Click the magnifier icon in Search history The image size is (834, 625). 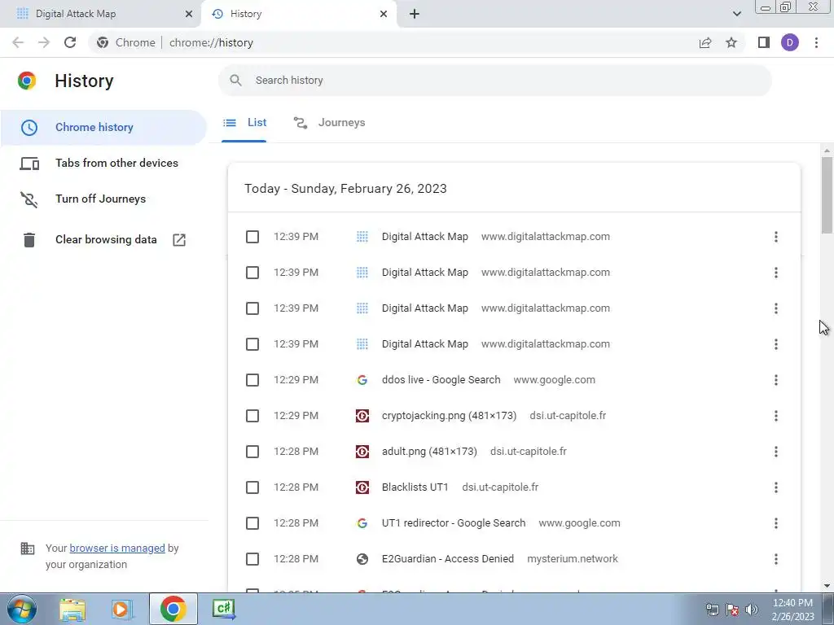[235, 81]
